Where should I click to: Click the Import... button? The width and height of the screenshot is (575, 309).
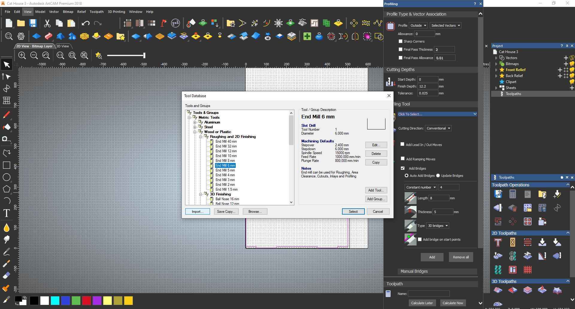(197, 212)
